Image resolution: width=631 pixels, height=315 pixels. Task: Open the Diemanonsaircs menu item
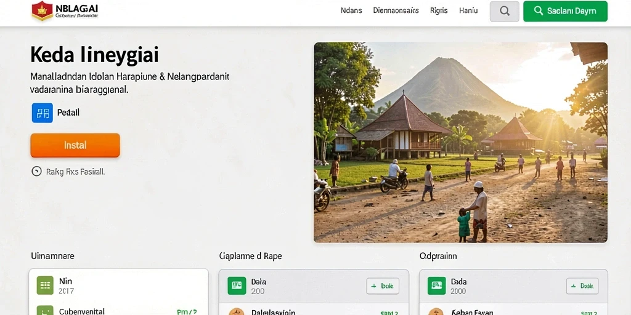click(396, 11)
